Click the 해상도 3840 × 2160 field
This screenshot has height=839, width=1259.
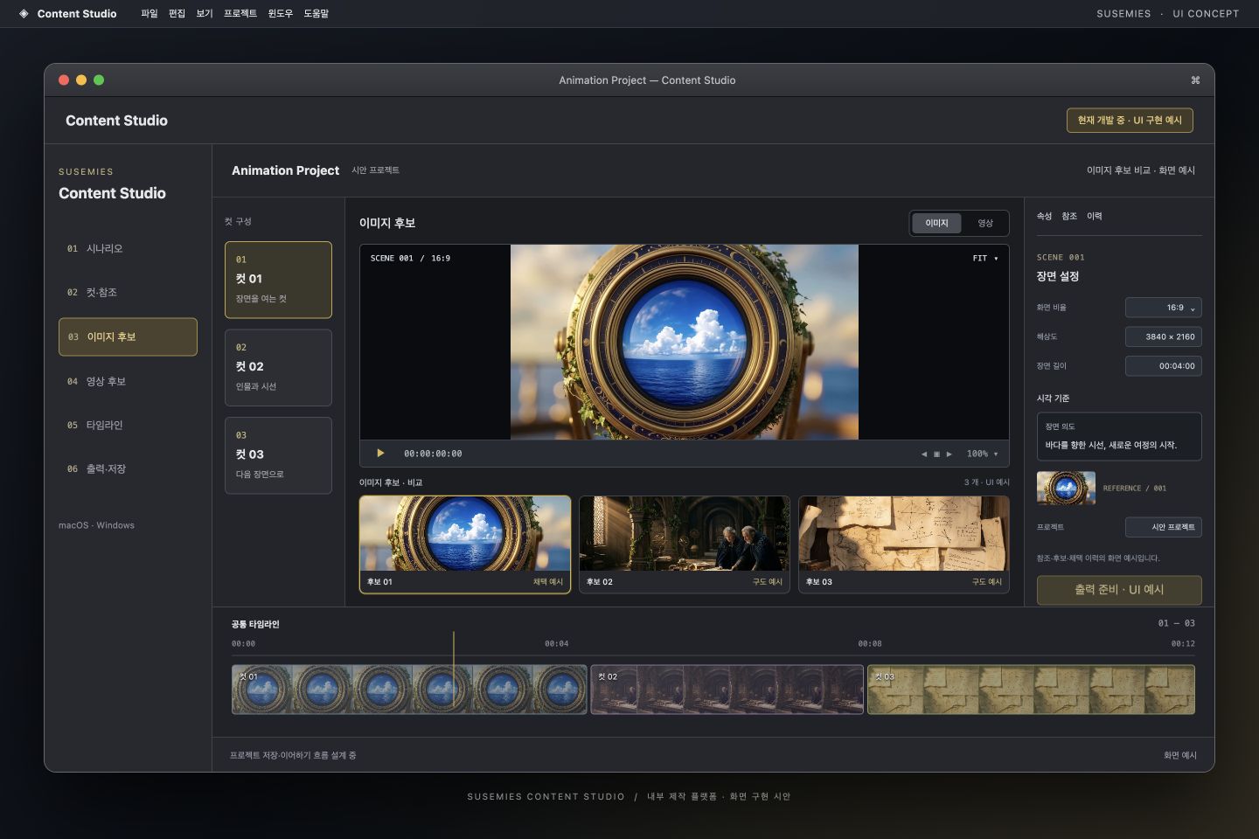tap(1163, 336)
